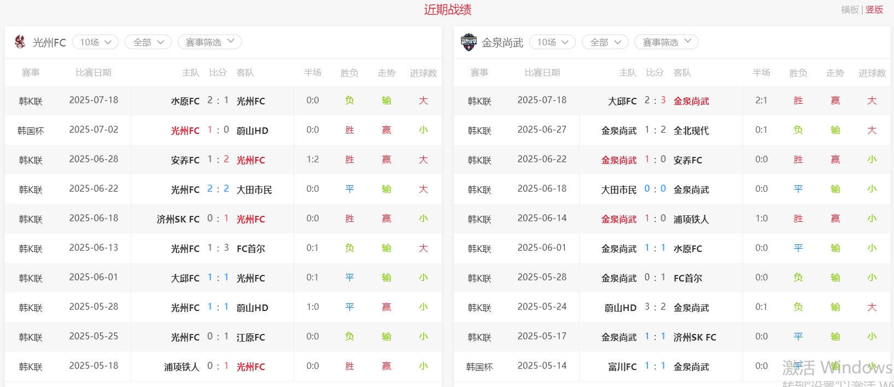The height and width of the screenshot is (387, 894).
Task: Select the 富川FC team in 韩国杯 row
Action: pos(622,367)
